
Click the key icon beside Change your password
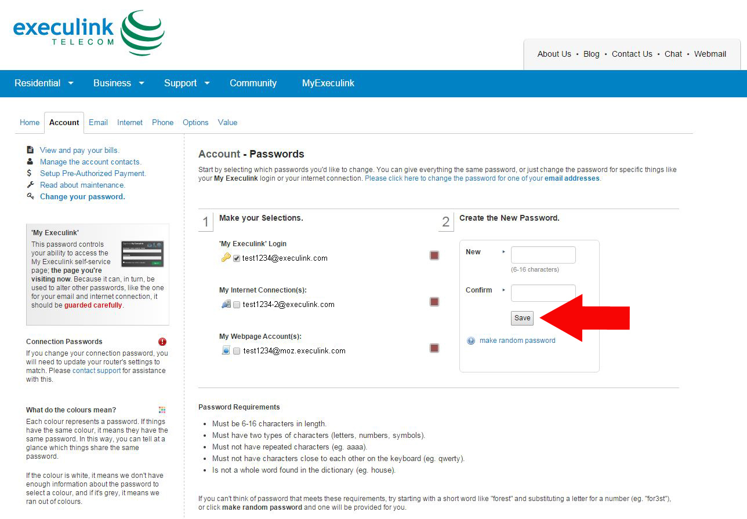click(30, 196)
